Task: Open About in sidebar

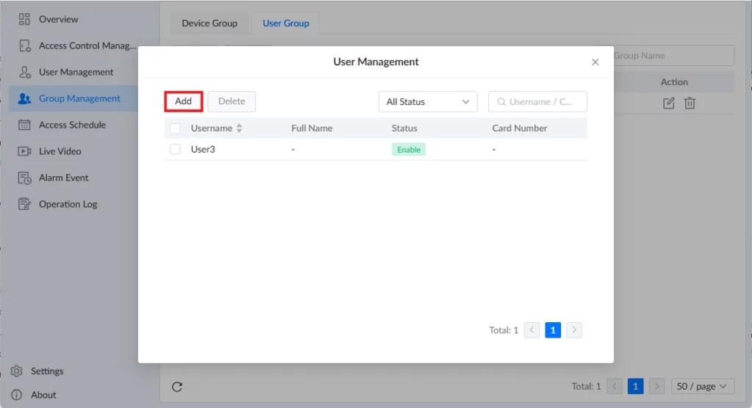Action: pyautogui.click(x=43, y=395)
